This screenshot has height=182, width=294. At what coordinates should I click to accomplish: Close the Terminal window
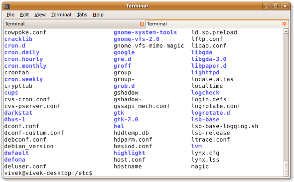pyautogui.click(x=285, y=6)
